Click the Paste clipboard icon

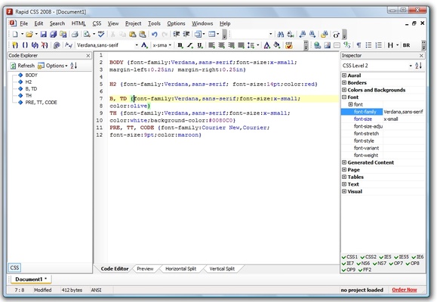(x=133, y=34)
